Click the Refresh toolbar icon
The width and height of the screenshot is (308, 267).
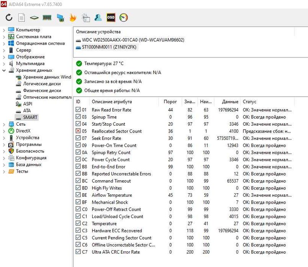[9, 18]
